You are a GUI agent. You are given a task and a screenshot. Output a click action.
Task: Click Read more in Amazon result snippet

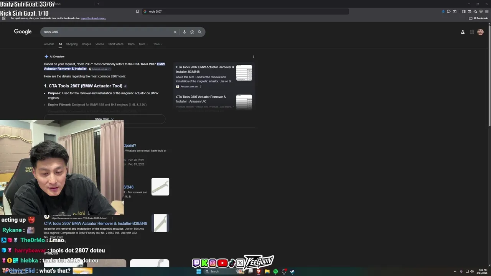[56, 237]
